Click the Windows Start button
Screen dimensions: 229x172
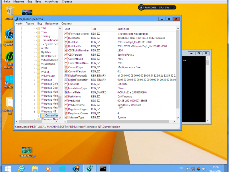(8, 169)
